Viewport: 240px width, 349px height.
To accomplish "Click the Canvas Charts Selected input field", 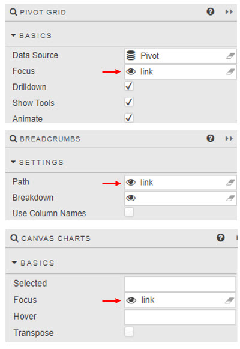I will click(180, 284).
